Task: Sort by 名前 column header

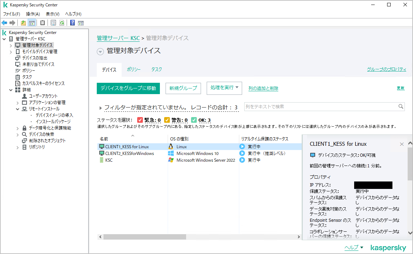Action: coord(104,139)
